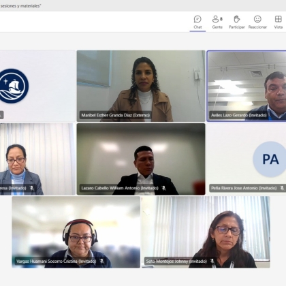Click the window title 'sesiones y materiales'
Viewport: 286px width, 286px height.
[x=20, y=6]
